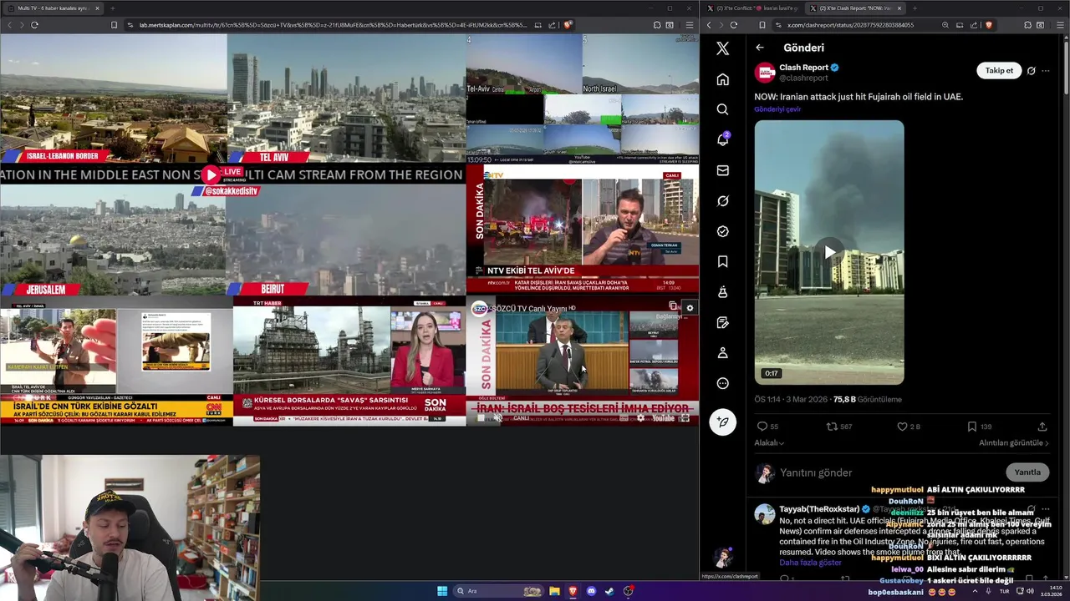Click the X window address bar URL
Image resolution: width=1070 pixels, height=601 pixels.
[850, 25]
